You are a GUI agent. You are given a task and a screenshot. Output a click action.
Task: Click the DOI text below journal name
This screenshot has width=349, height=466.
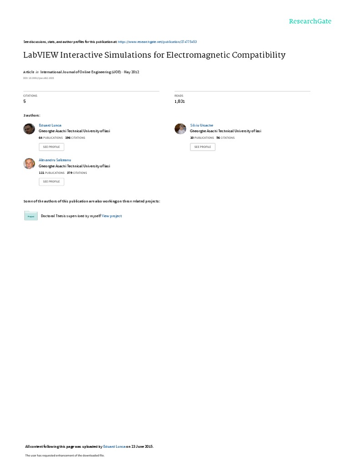(x=39, y=78)
